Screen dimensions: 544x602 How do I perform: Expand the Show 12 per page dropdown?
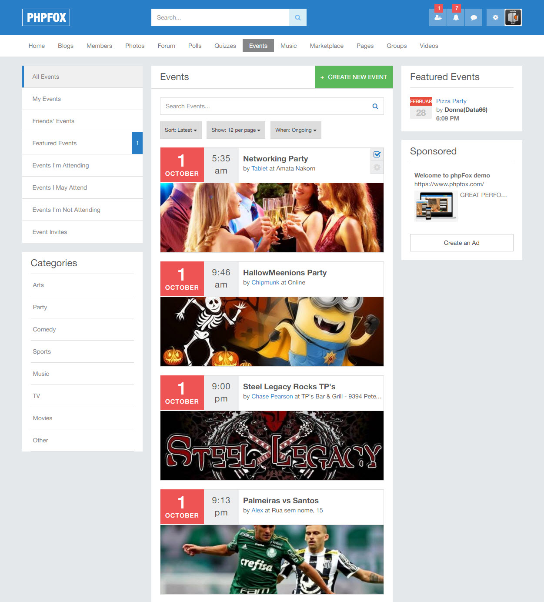[x=235, y=130]
